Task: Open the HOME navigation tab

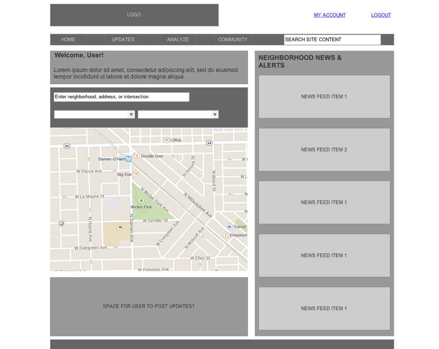Action: (68, 40)
